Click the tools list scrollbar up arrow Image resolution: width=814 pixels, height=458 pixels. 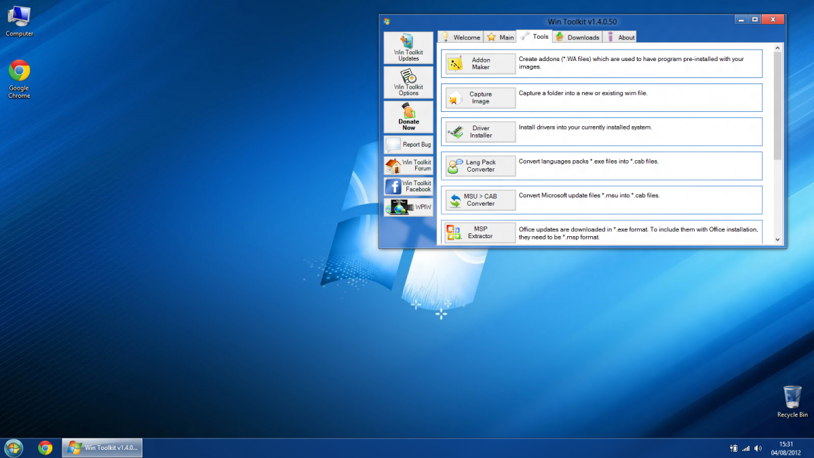tap(777, 47)
